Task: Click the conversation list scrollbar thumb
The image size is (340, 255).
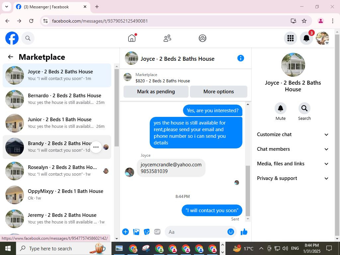Action: [x=117, y=108]
